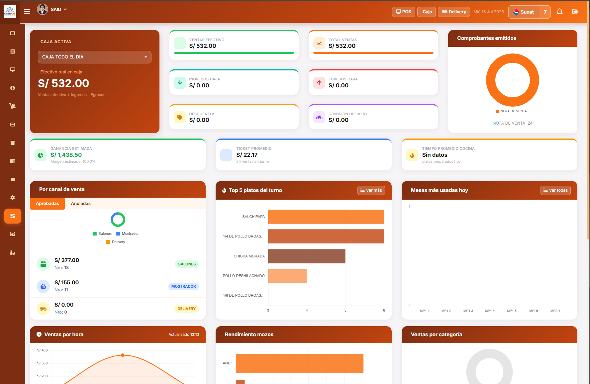
Task: Click the CHICHA MORADA bar
Action: [x=307, y=256]
